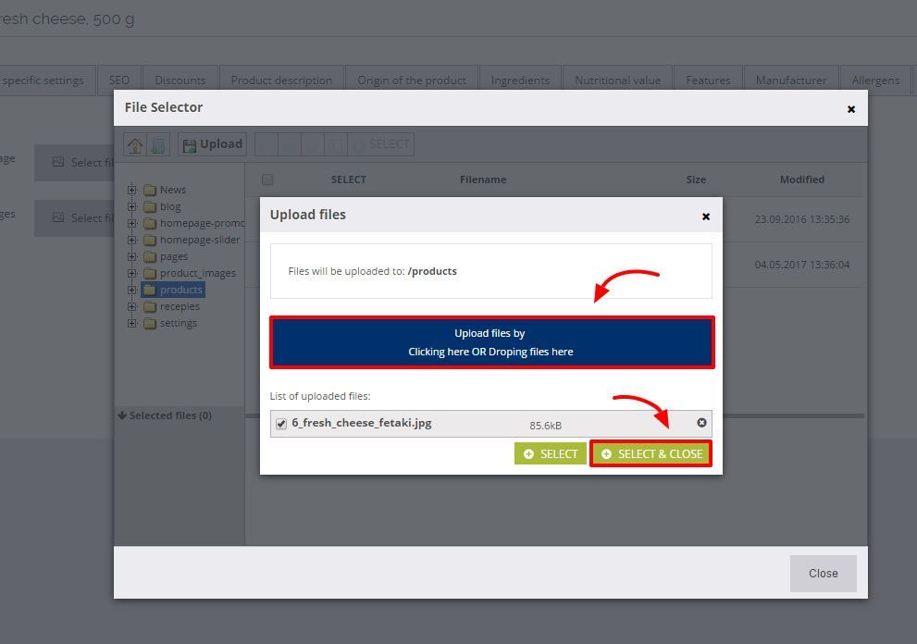Click the 23.09.2016 13:35:36 modified date
This screenshot has height=644, width=917.
[801, 219]
